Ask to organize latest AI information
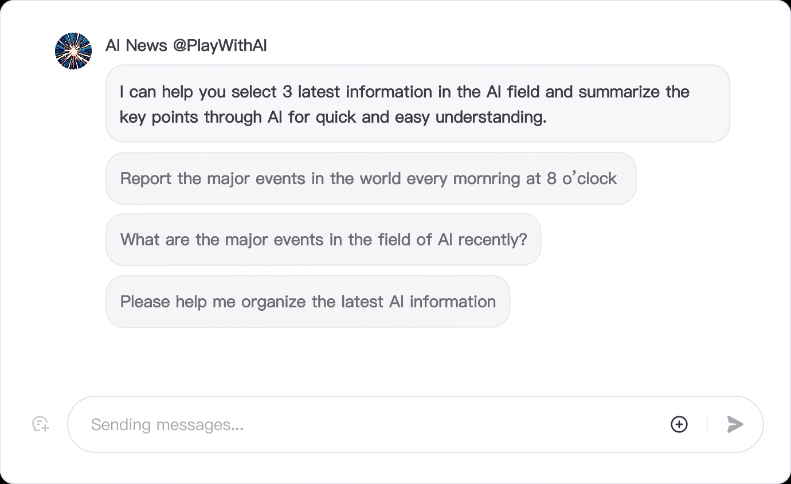This screenshot has height=484, width=791. [x=308, y=302]
